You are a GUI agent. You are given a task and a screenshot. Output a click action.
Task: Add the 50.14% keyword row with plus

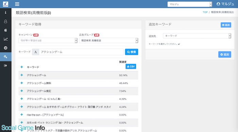pyautogui.click(x=22, y=75)
